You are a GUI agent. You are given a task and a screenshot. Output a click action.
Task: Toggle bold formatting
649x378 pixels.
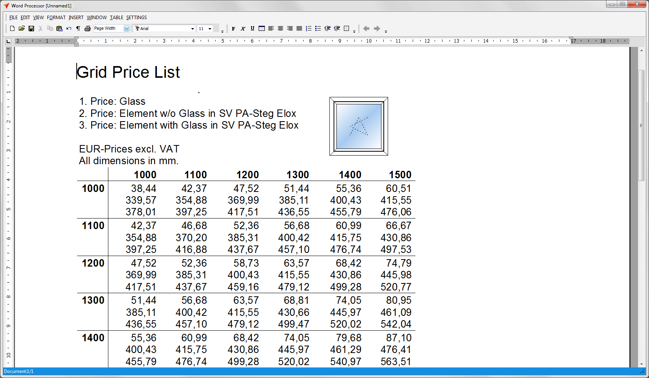pos(234,28)
